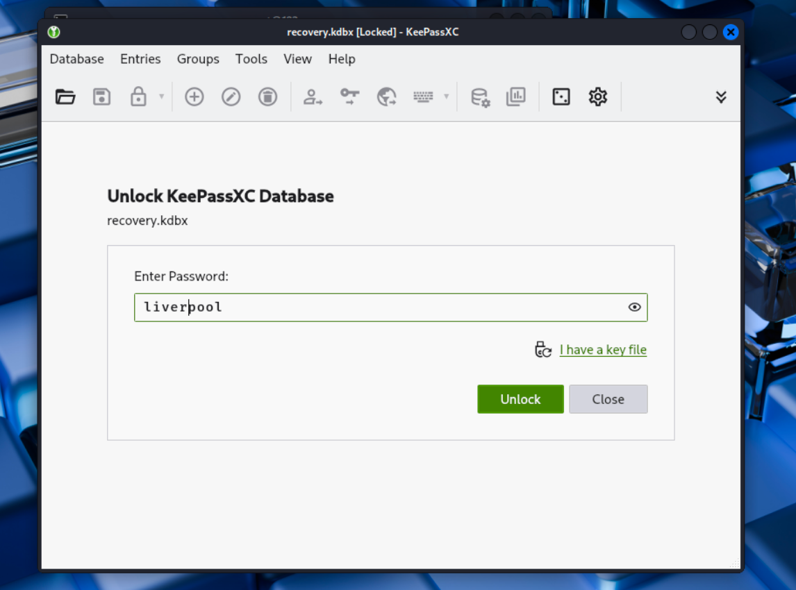Click the Copy URL globe icon
Viewport: 796px width, 590px height.
click(x=386, y=96)
